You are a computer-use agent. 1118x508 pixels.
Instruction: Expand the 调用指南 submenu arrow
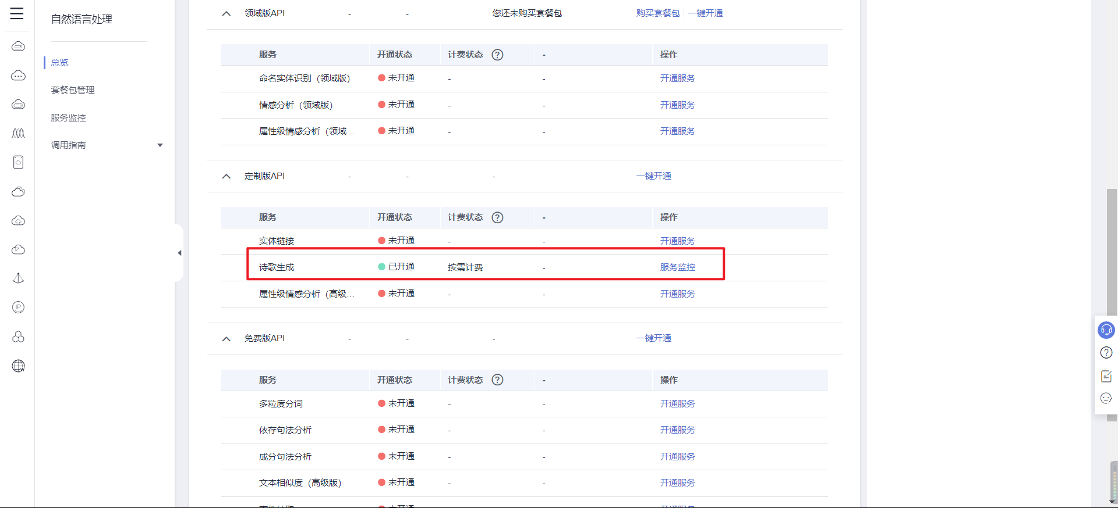coord(160,145)
